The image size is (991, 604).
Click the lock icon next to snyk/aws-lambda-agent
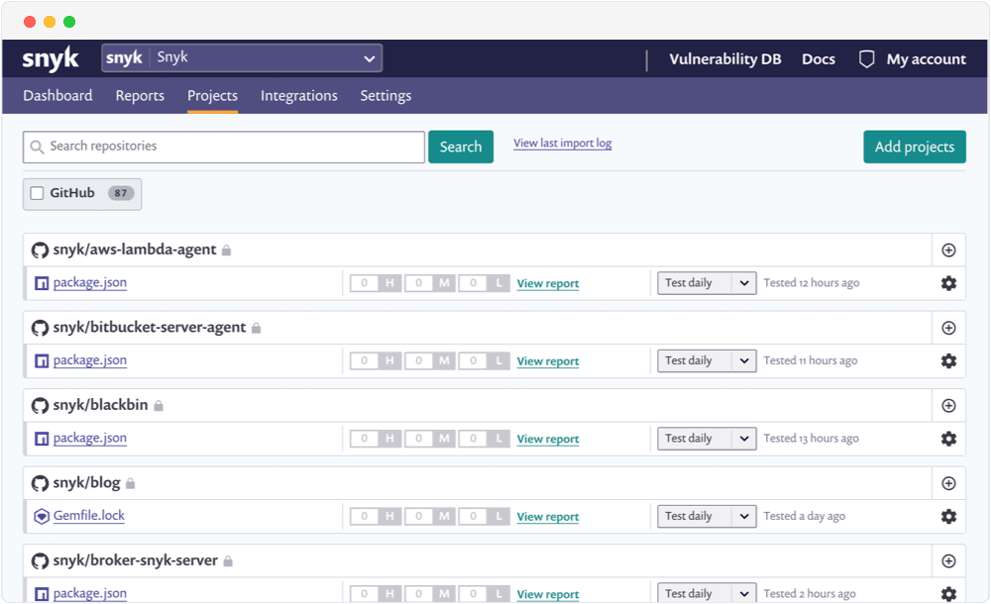point(226,251)
